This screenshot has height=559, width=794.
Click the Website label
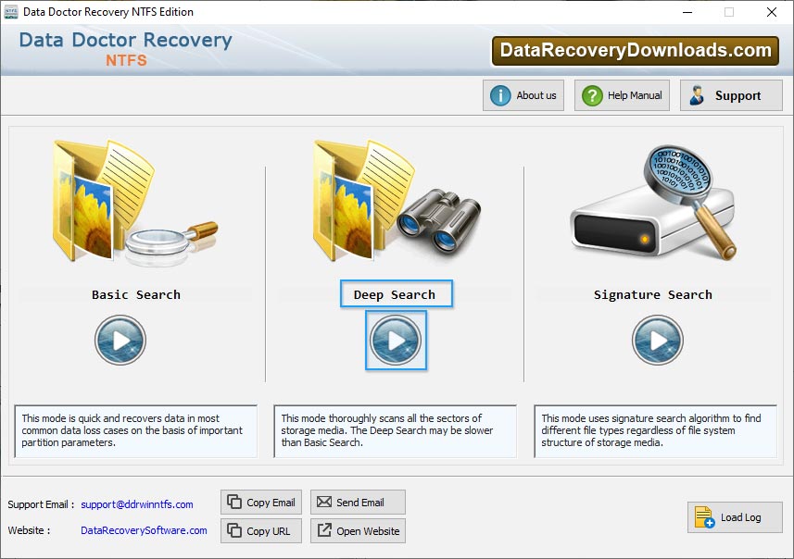pos(29,530)
